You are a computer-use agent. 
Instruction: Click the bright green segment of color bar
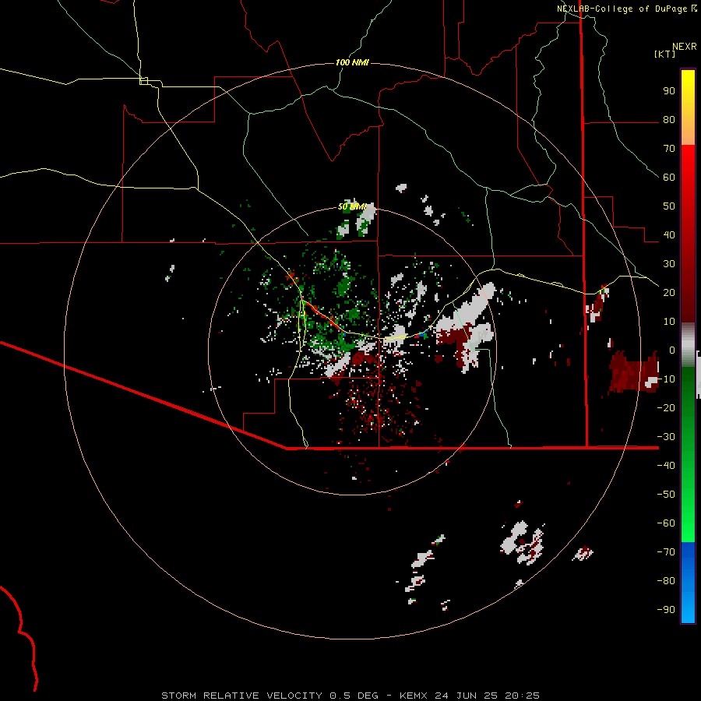pos(688,456)
